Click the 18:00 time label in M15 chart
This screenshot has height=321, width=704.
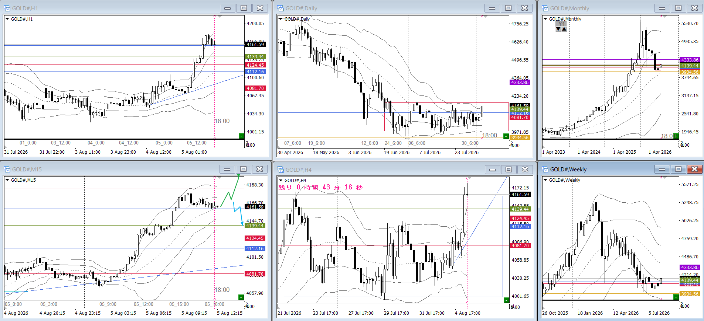(x=222, y=290)
